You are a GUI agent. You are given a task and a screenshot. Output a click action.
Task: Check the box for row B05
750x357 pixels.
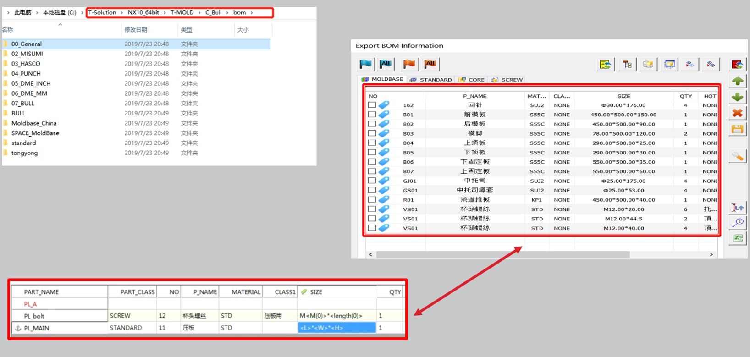click(x=372, y=152)
